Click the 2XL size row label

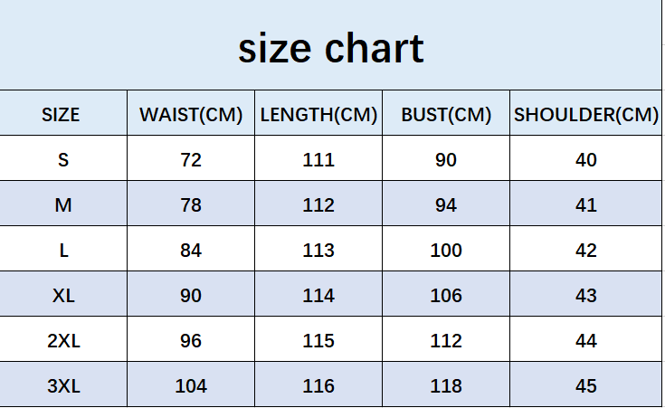tap(63, 341)
